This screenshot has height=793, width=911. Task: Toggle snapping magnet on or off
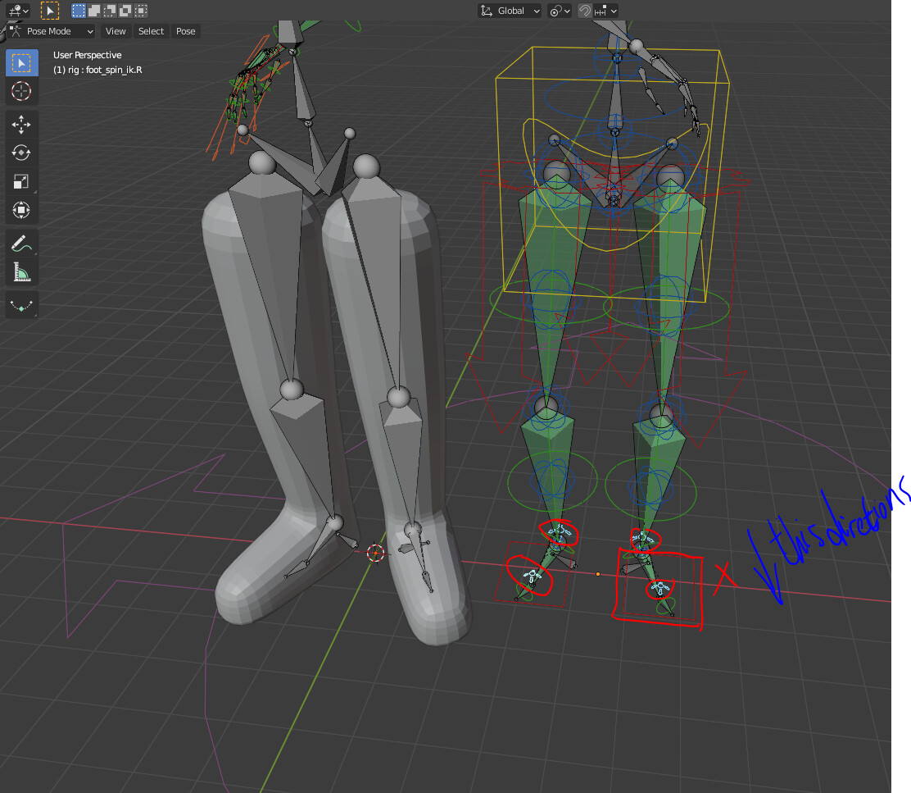(584, 11)
